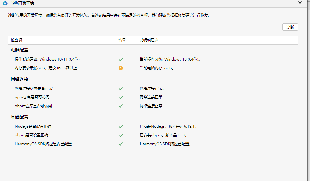Click the green check for operating system row
Image resolution: width=310 pixels, height=181 pixels.
point(121,59)
